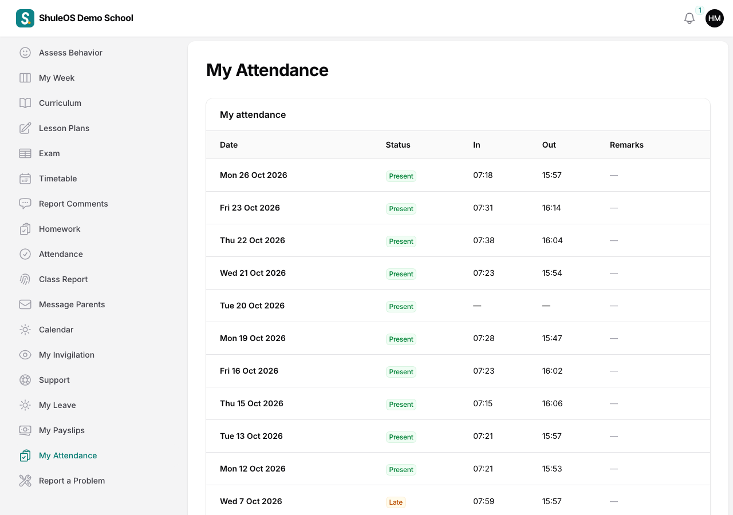Open My Week in sidebar

click(x=57, y=78)
